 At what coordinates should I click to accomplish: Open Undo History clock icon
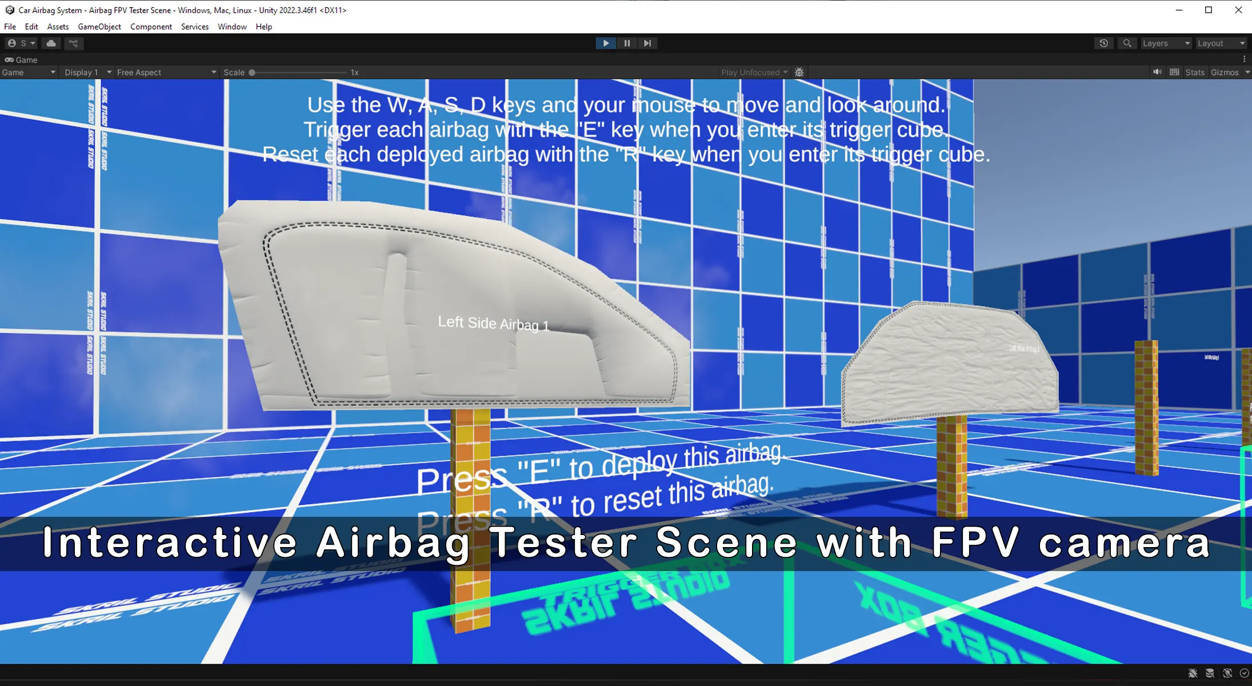(1103, 43)
